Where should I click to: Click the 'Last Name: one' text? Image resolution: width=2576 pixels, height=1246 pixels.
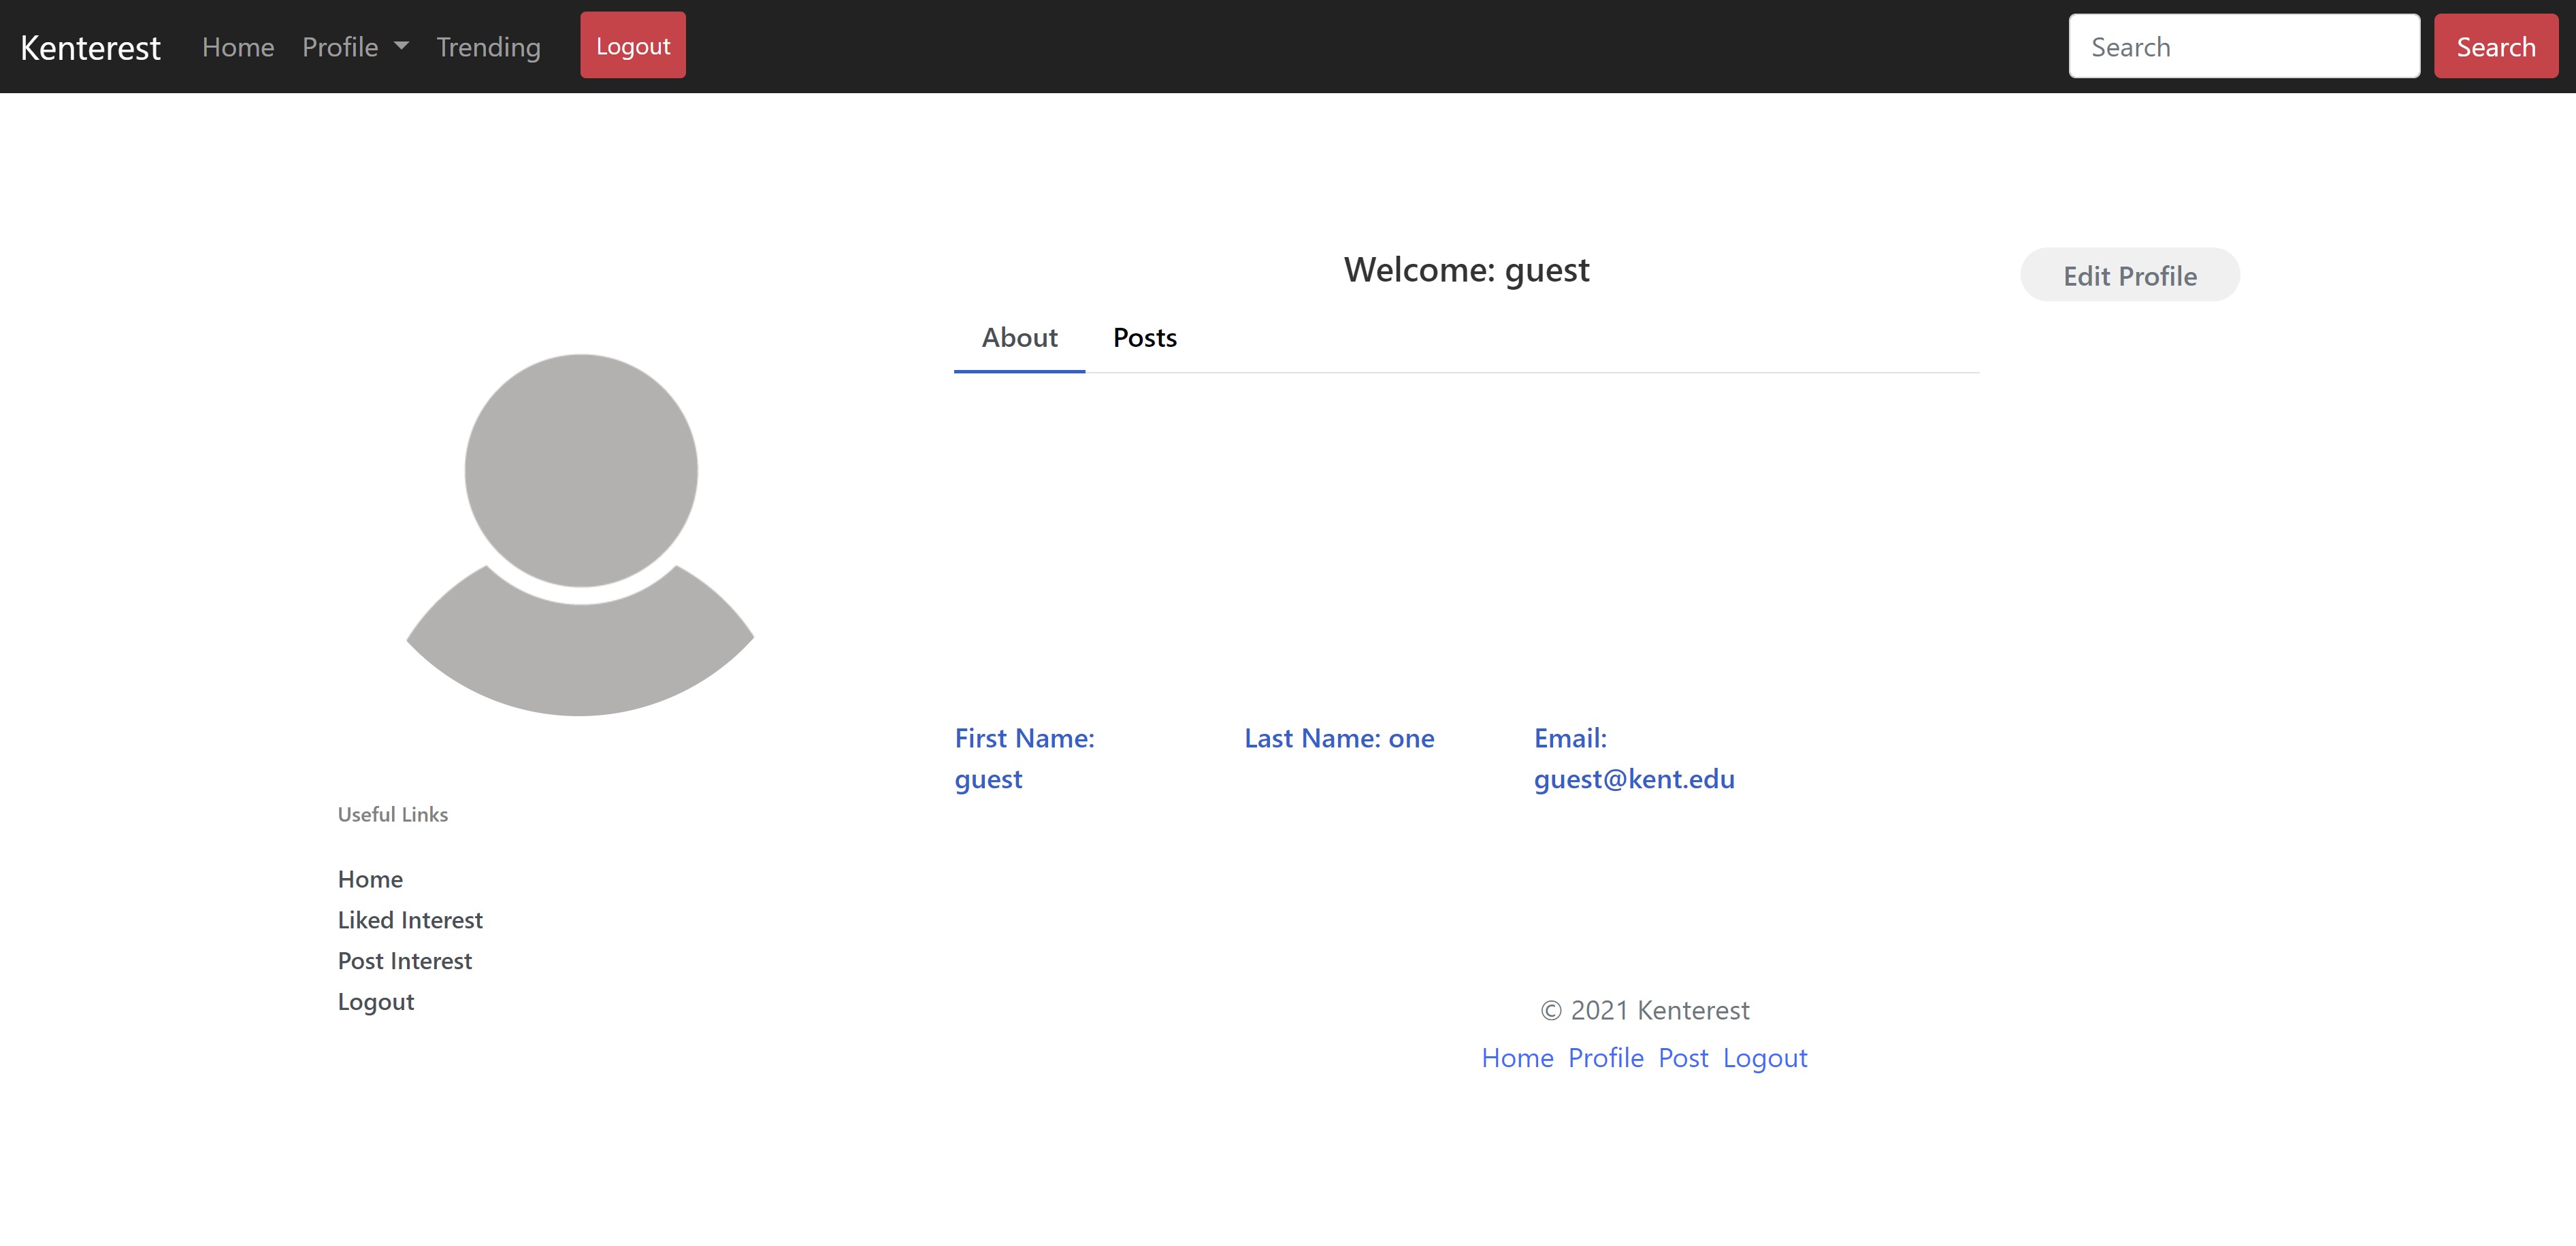(x=1340, y=739)
